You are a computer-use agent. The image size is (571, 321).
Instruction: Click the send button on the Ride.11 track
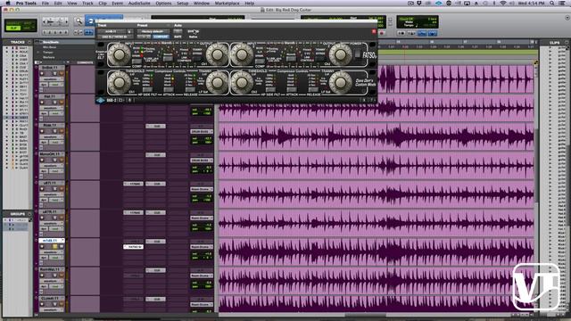click(x=155, y=127)
